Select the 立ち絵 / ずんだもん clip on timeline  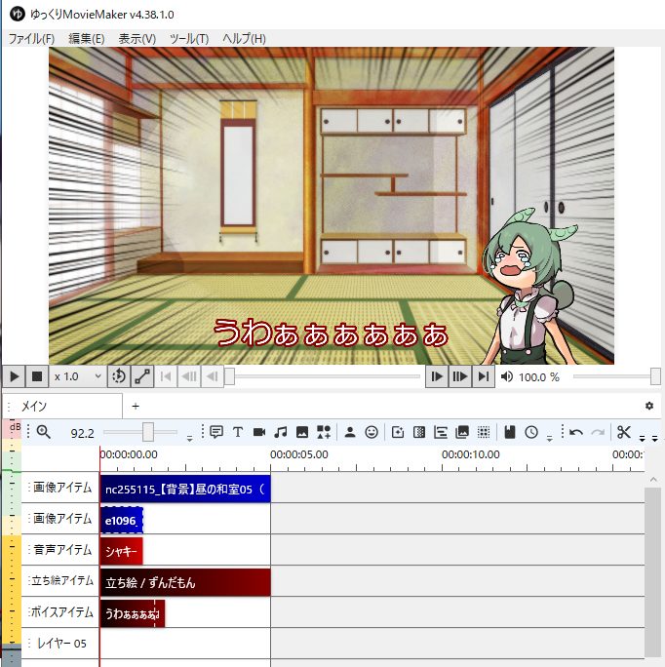(x=185, y=582)
